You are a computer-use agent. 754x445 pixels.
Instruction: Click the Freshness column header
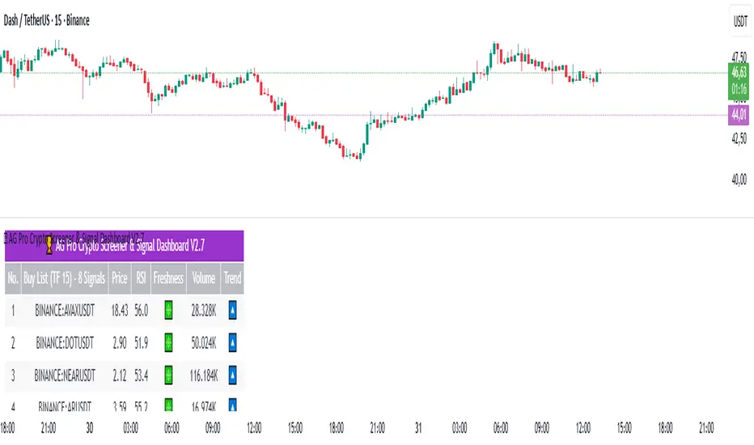[169, 278]
